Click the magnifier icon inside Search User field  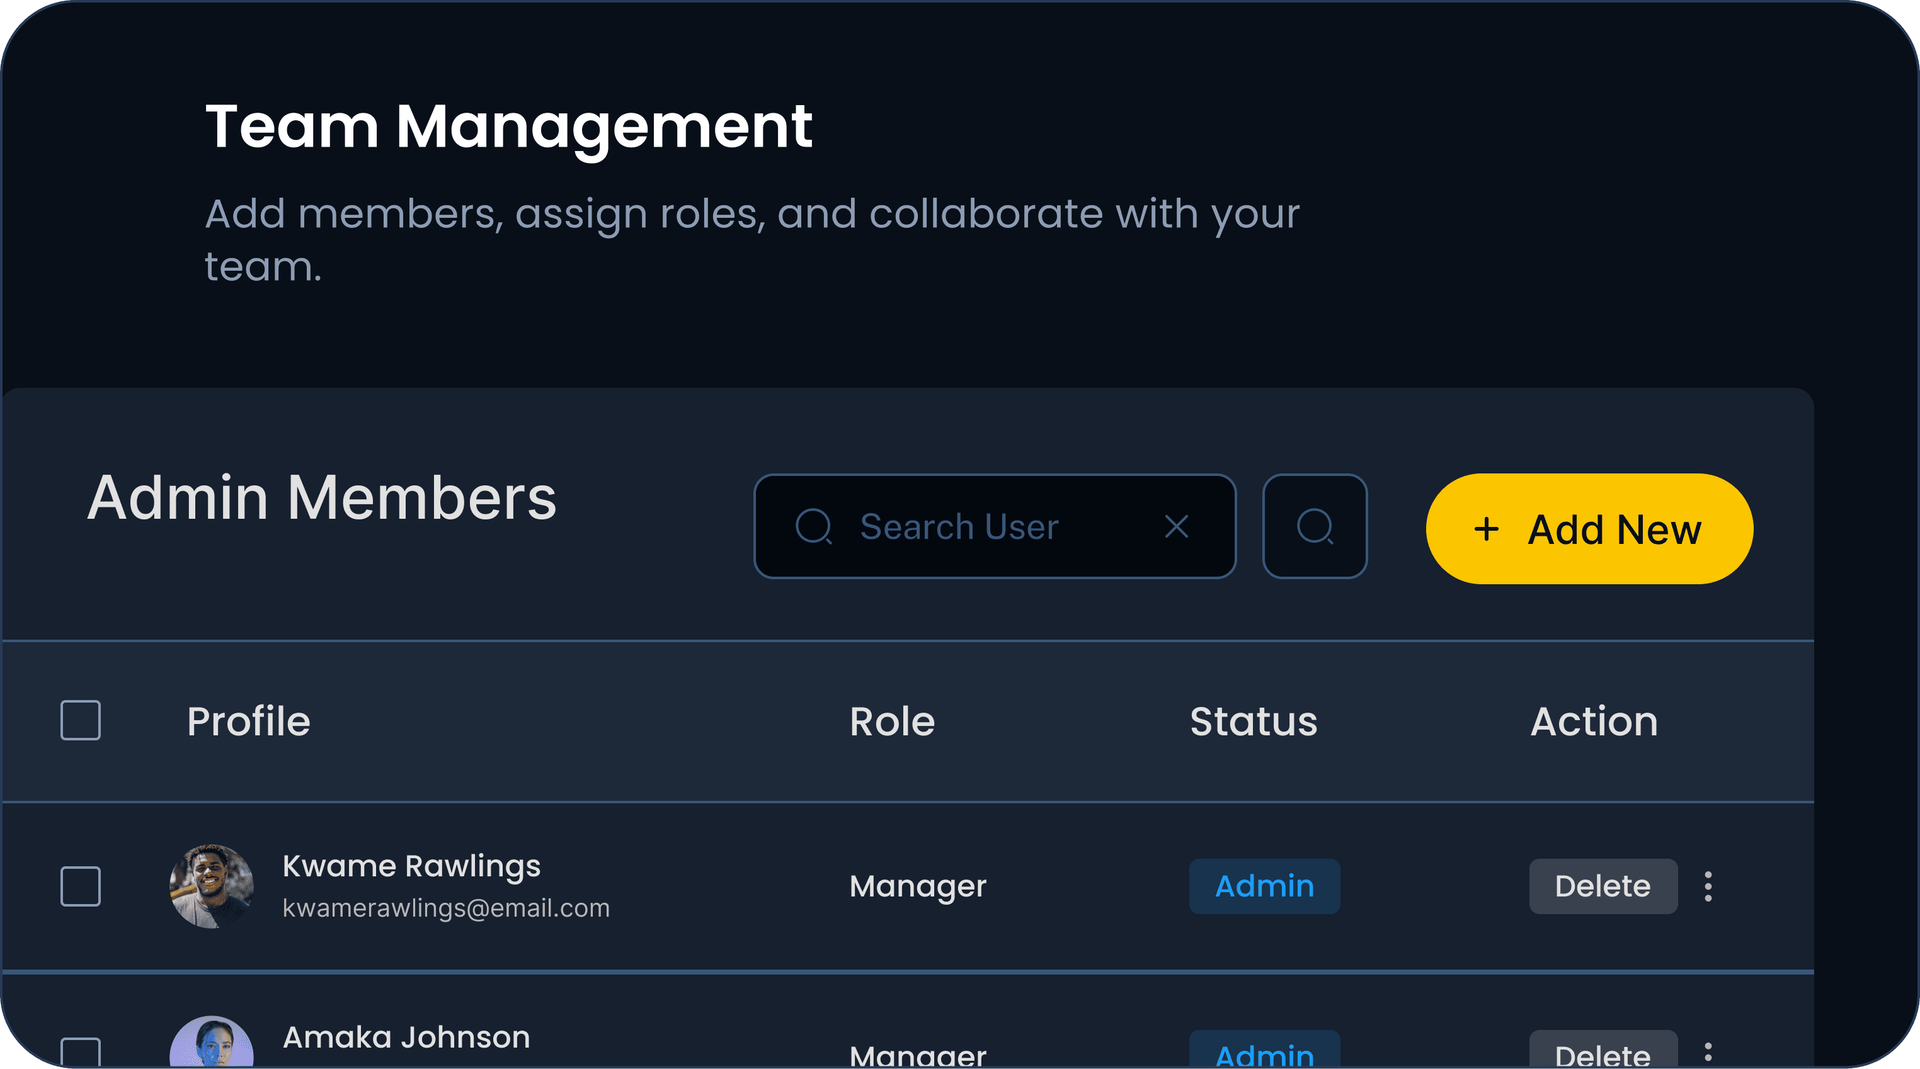(x=813, y=527)
